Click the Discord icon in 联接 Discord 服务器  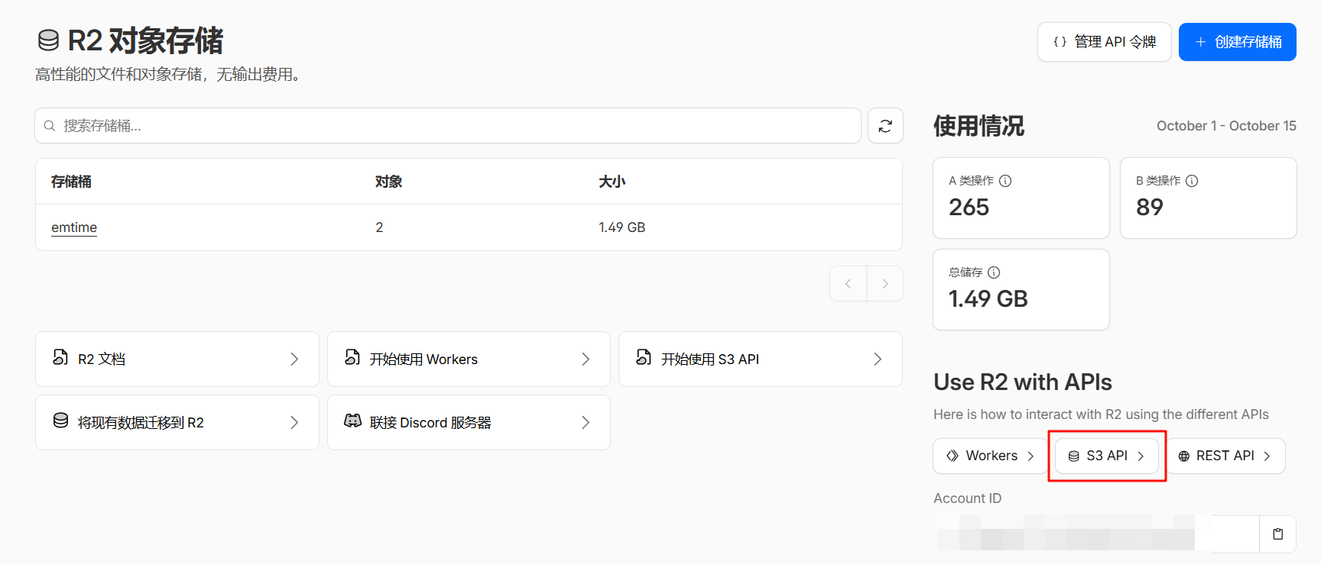click(352, 421)
